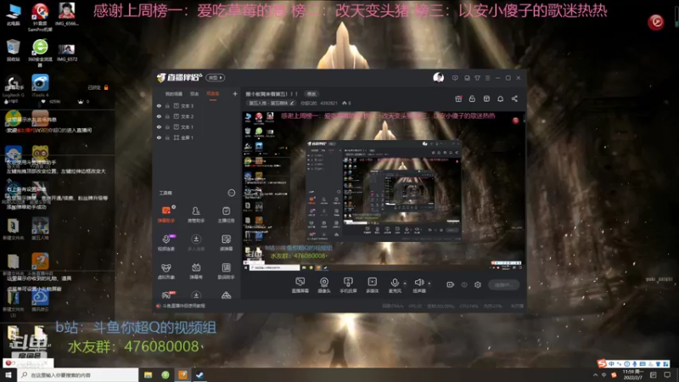The height and width of the screenshot is (382, 679).
Task: Open the notification bell in 直播伴侣
Action: coord(500,98)
